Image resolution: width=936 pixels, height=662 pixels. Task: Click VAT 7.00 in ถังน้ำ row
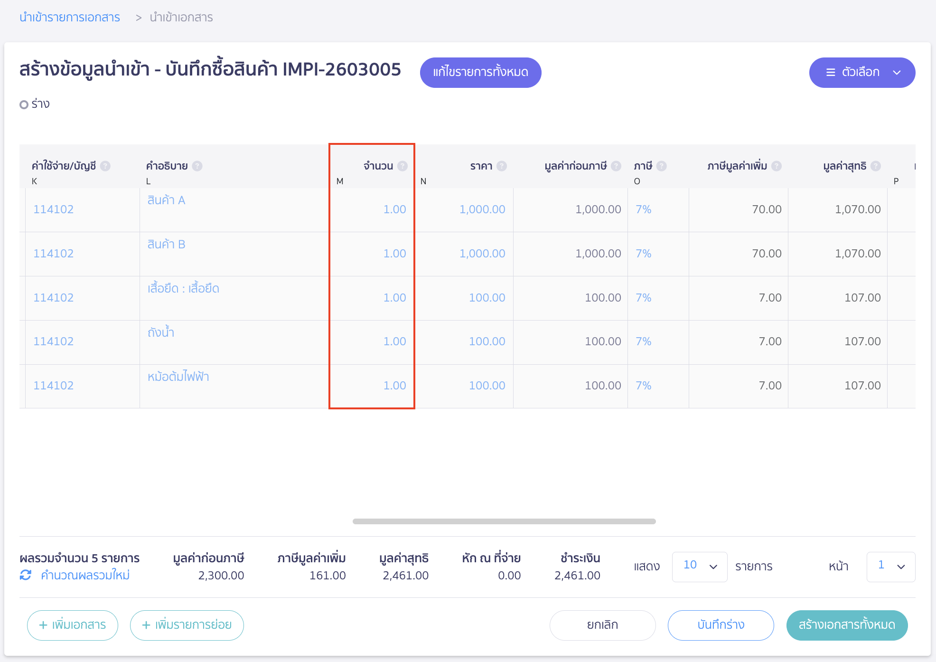[x=770, y=341]
